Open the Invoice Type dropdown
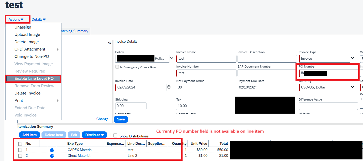Screen dimensions: 363x161 352,58
